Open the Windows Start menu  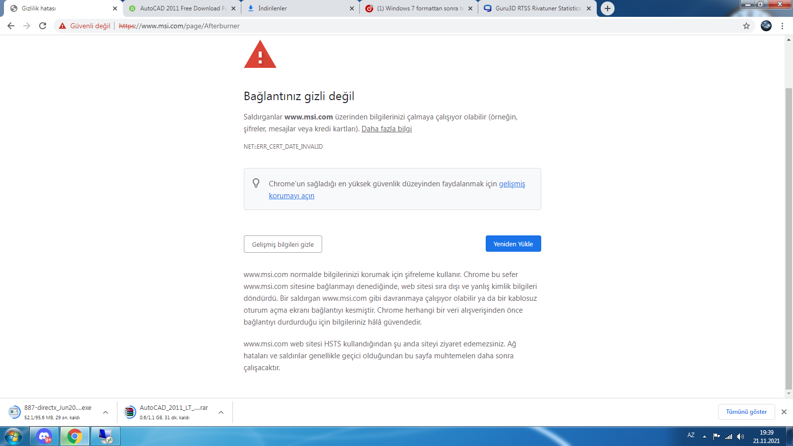point(13,437)
